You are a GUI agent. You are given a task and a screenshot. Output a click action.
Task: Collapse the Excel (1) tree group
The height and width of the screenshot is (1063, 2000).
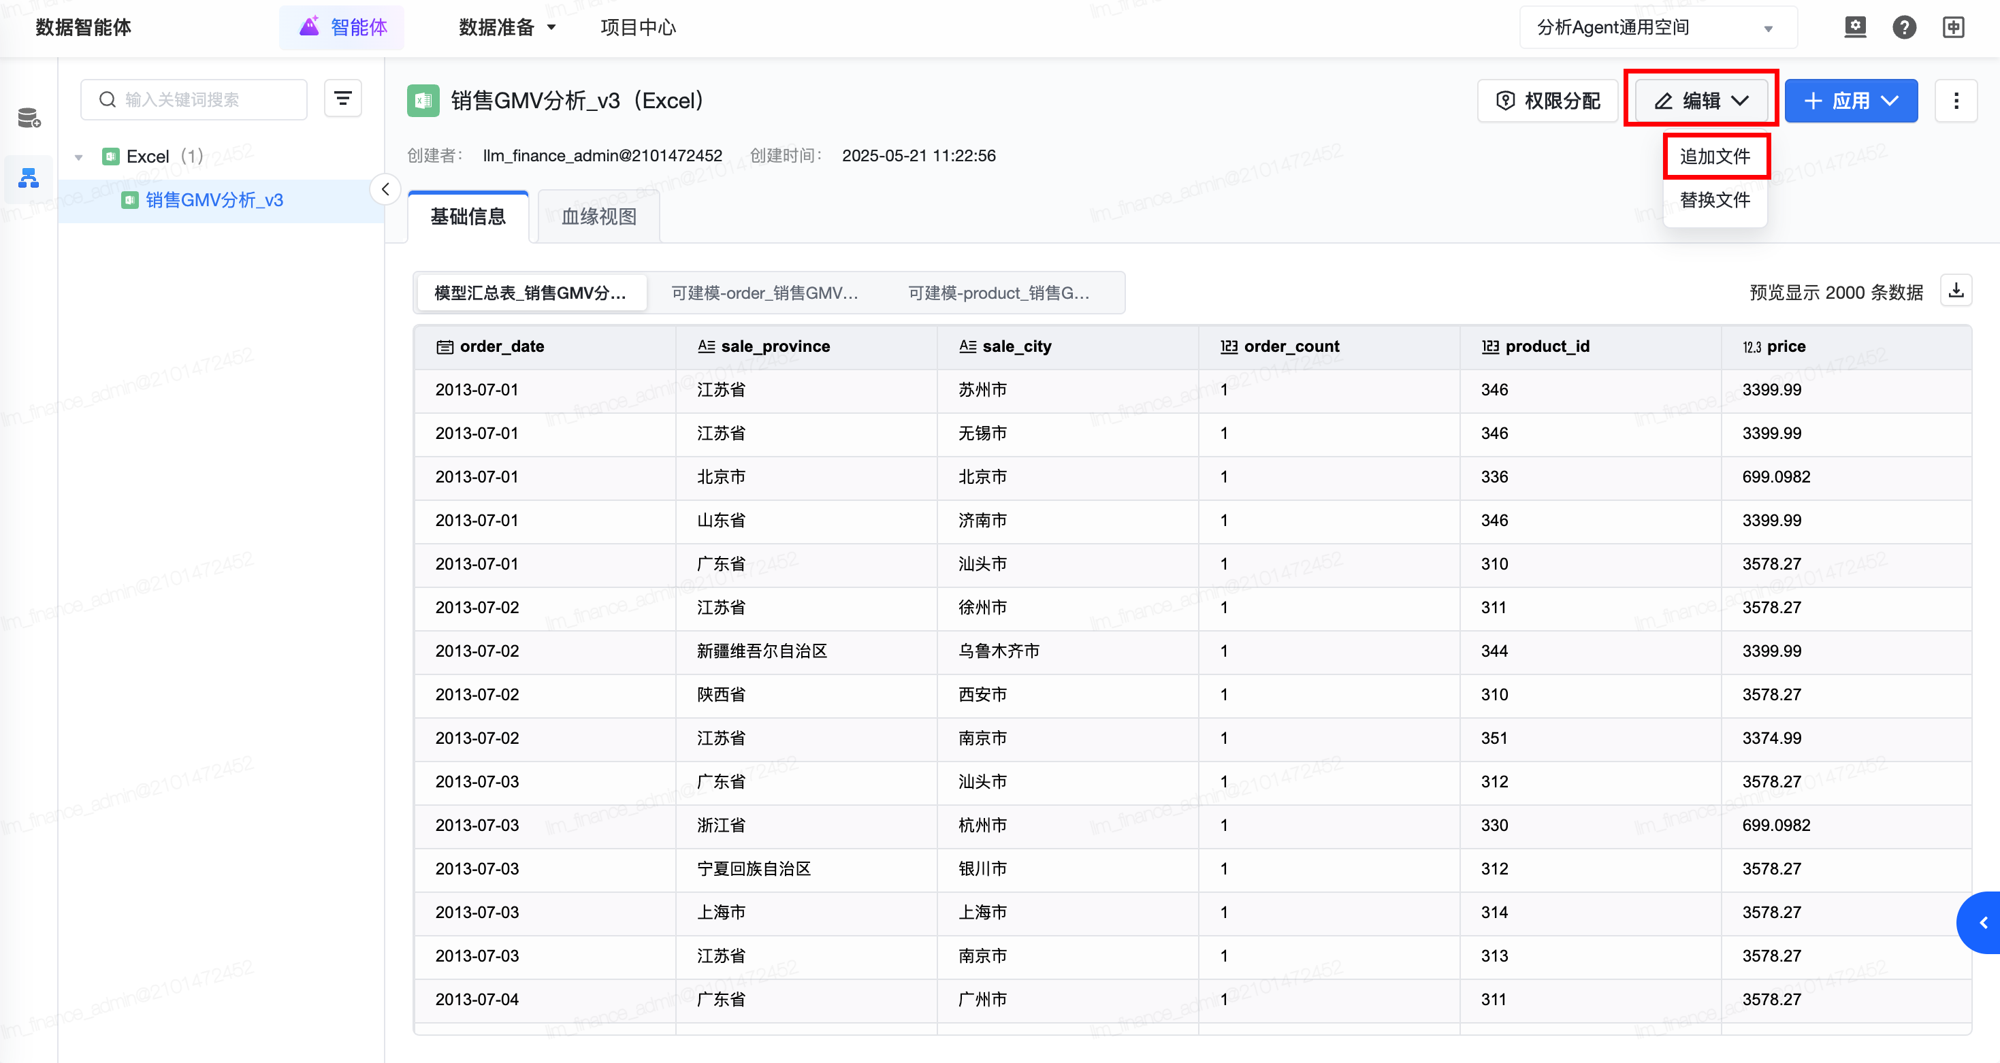(x=78, y=157)
